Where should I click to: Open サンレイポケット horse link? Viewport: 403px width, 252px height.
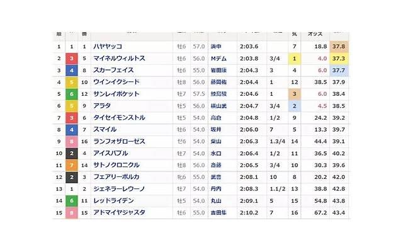[116, 94]
